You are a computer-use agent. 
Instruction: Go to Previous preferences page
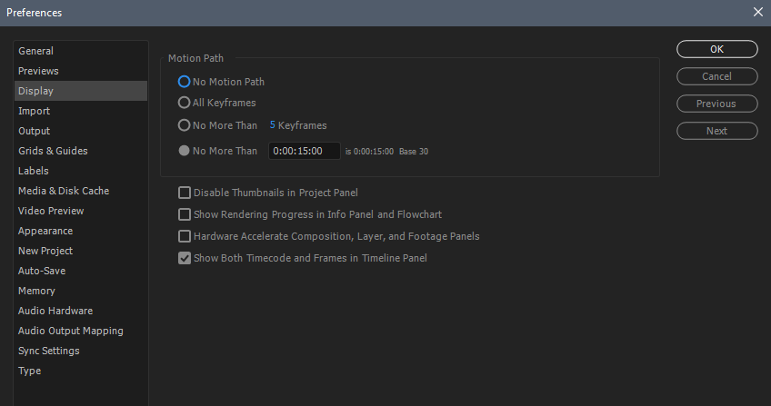[x=716, y=104]
